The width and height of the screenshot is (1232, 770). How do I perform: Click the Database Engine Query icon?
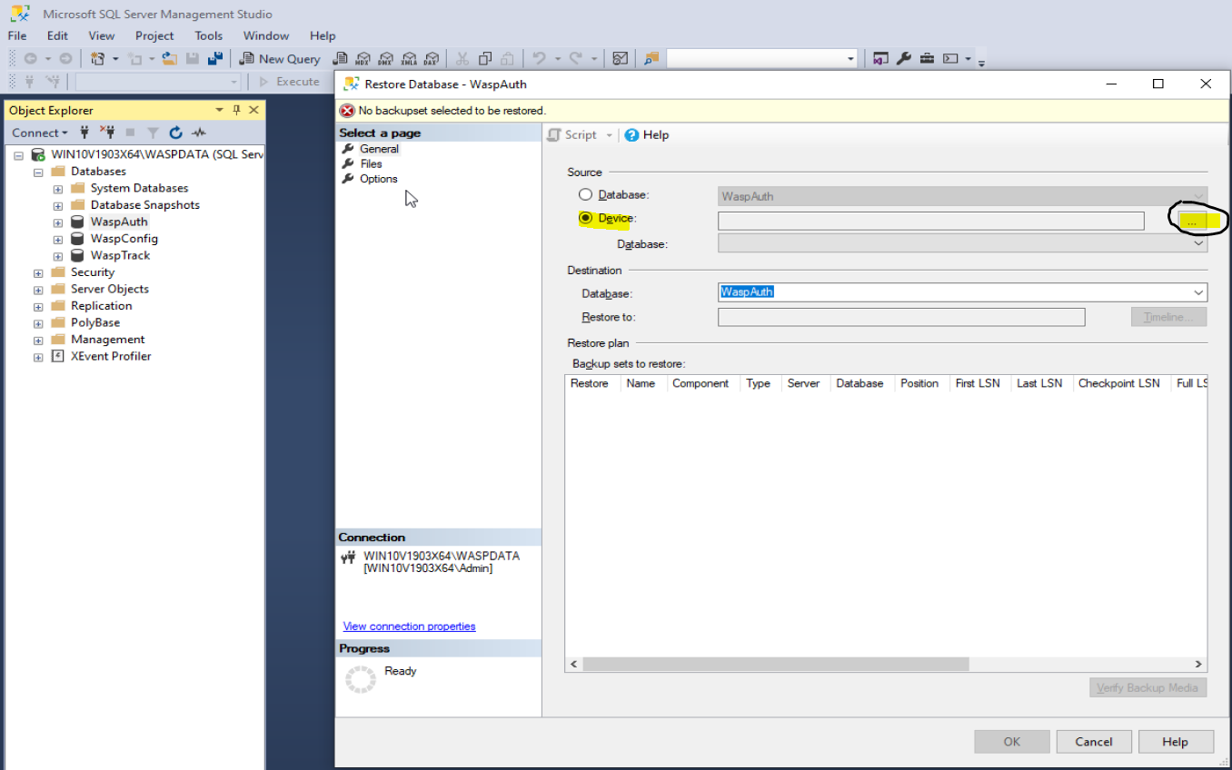click(342, 59)
